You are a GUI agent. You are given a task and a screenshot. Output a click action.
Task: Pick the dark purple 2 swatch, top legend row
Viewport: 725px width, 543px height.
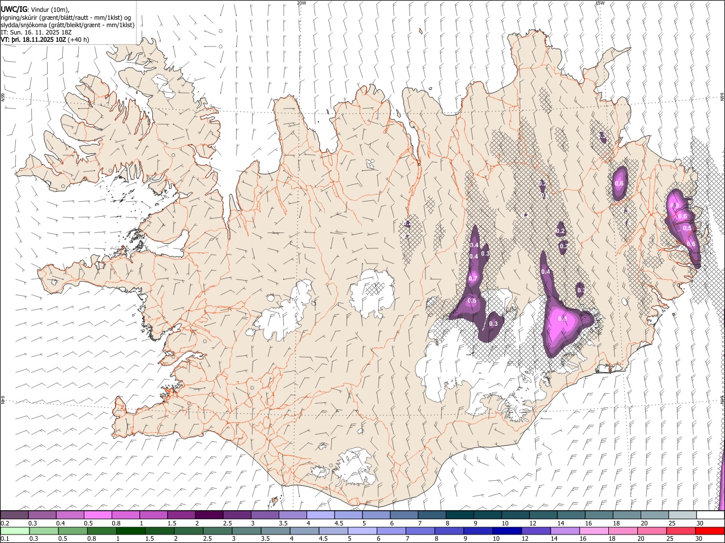208,515
